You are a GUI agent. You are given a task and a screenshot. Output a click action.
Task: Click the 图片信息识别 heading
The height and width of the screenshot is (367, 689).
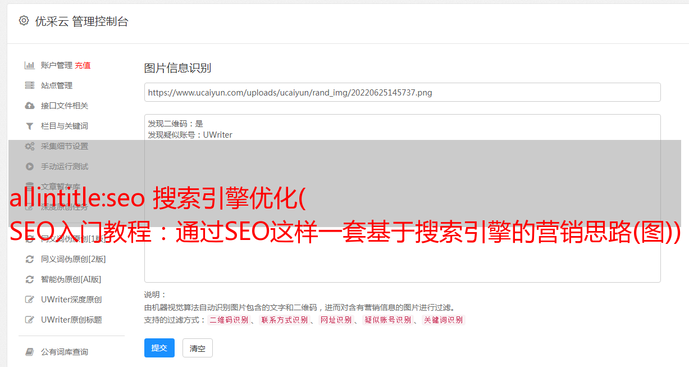177,68
